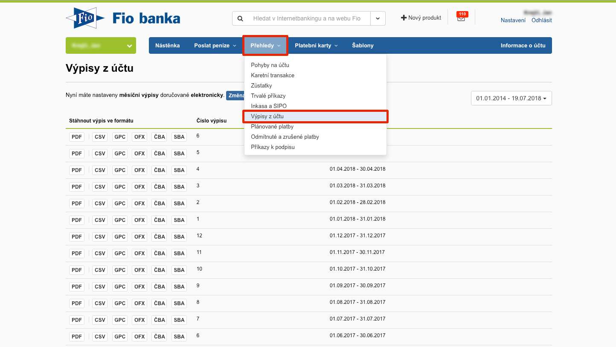The height and width of the screenshot is (347, 616).
Task: Select Pohyby na účtu menu entry
Action: (270, 65)
